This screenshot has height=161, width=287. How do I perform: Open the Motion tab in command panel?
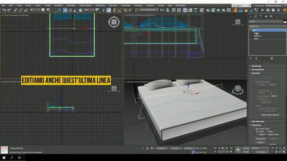click(266, 17)
